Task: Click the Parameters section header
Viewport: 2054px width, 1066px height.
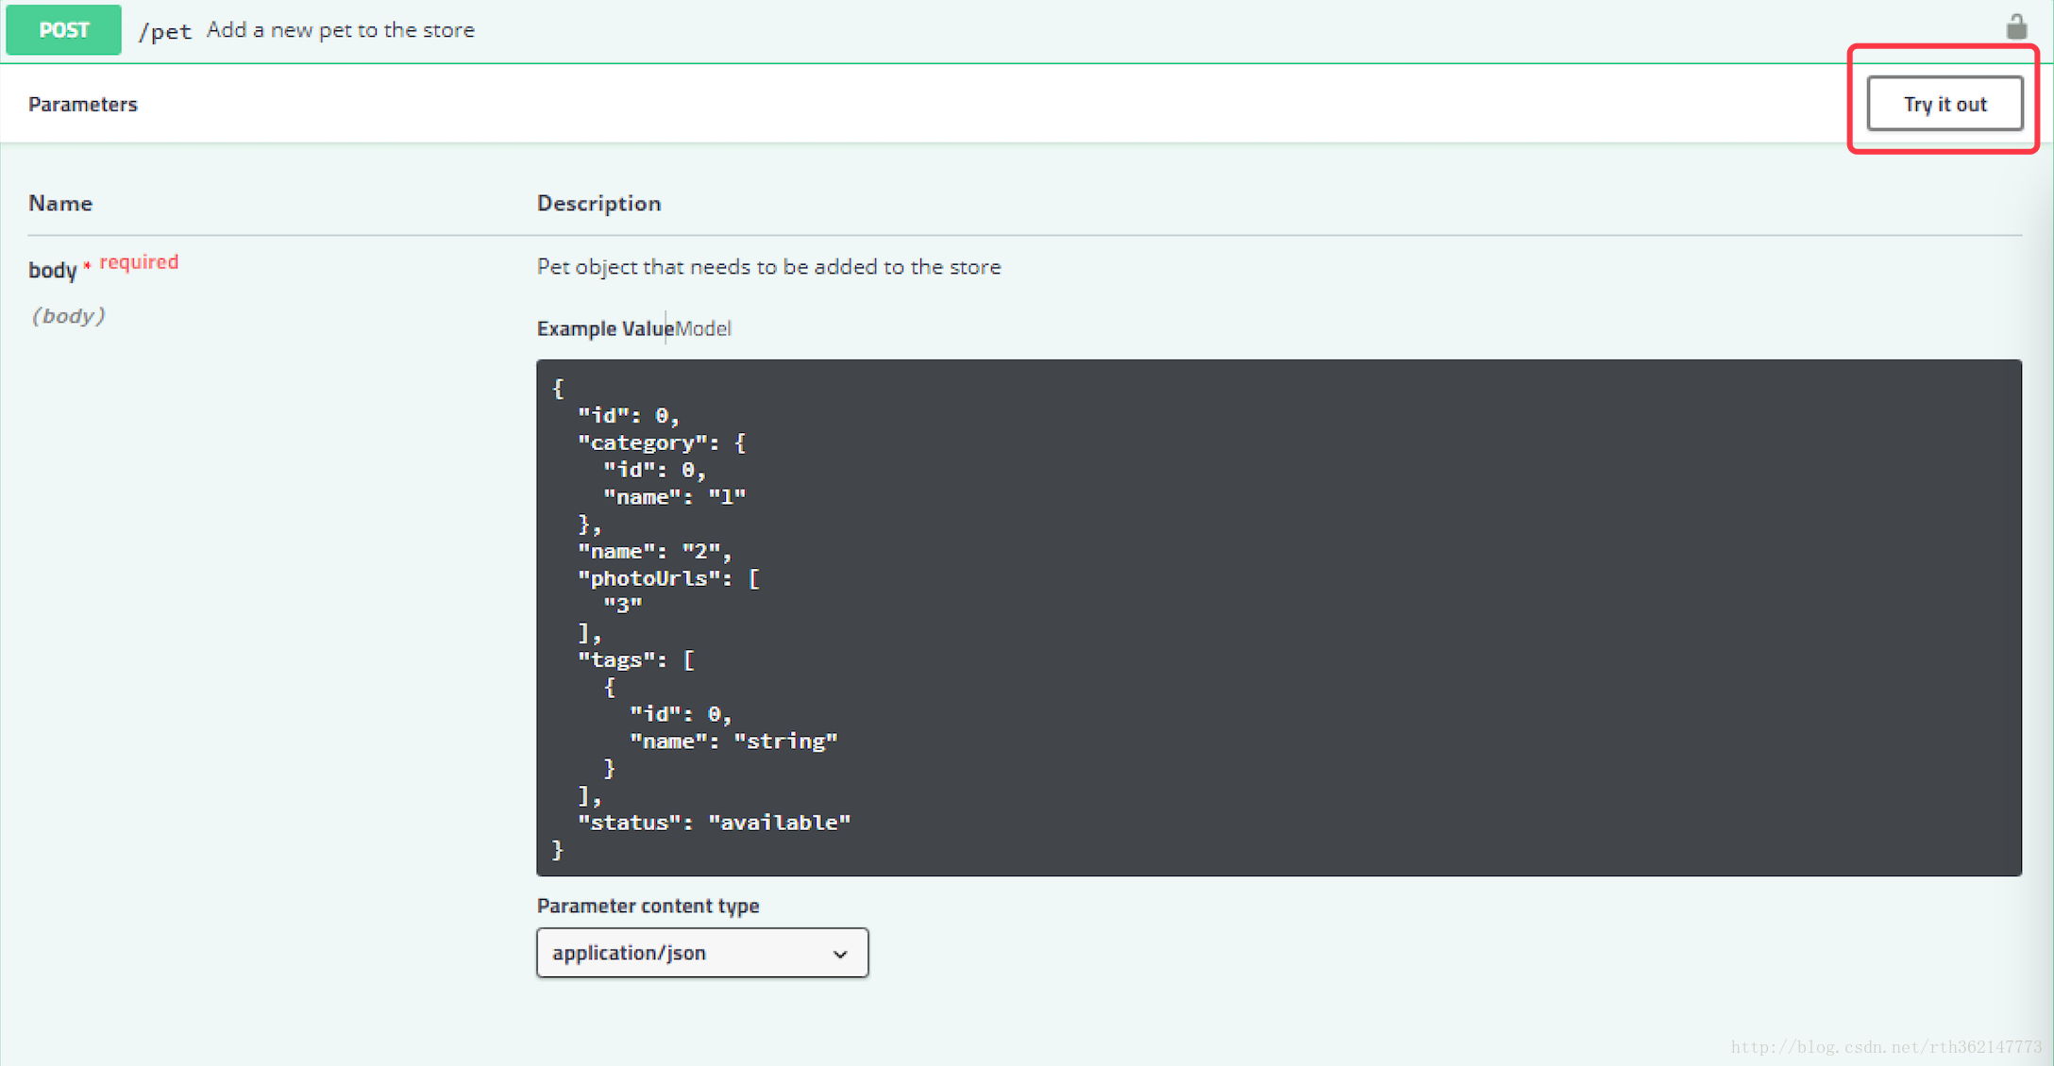Action: pos(83,104)
